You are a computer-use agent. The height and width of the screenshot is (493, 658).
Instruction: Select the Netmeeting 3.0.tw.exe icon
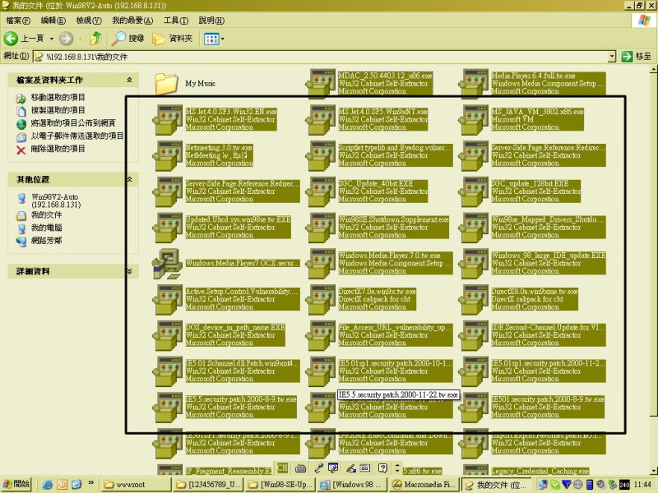point(169,155)
